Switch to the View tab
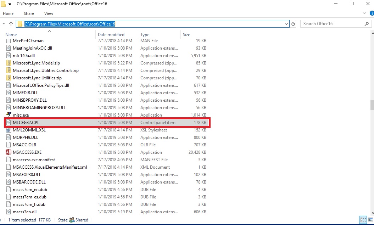This screenshot has height=225, width=374. 49,13
